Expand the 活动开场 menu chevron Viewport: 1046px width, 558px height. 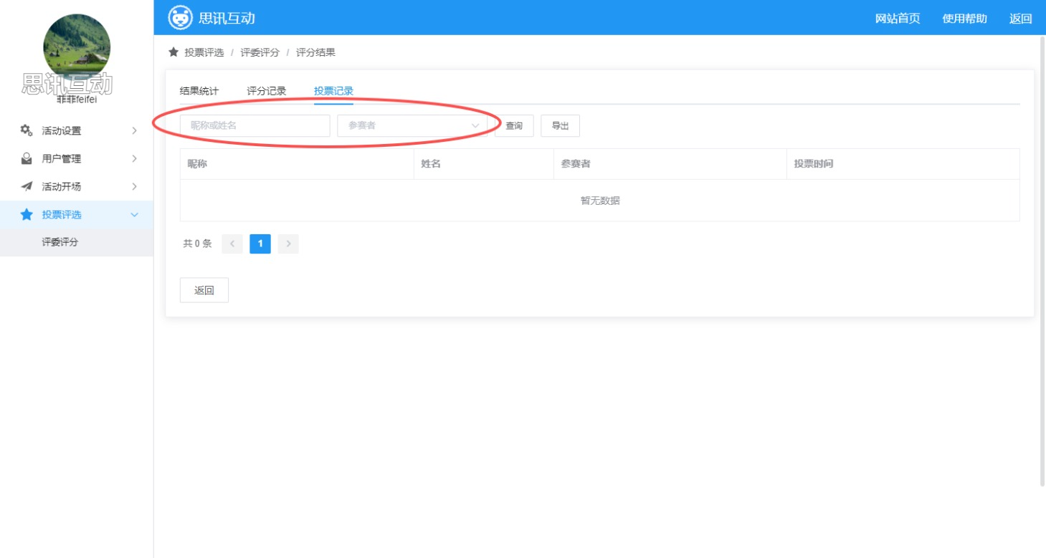[x=134, y=186]
